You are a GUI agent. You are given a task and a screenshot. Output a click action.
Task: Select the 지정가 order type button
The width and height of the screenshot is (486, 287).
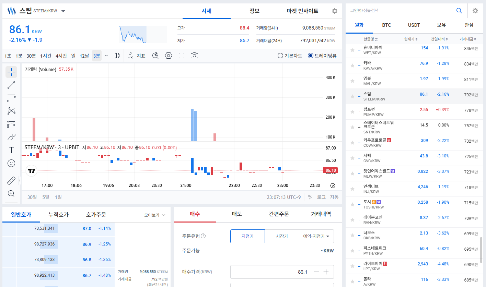coord(247,236)
